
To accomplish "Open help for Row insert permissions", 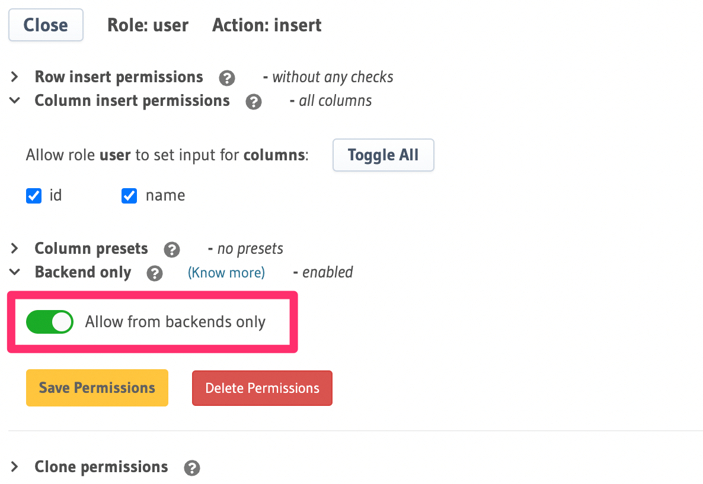I will [227, 78].
